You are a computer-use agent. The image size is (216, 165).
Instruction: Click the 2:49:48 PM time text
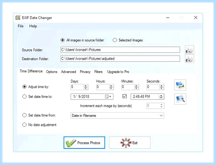click(x=141, y=97)
